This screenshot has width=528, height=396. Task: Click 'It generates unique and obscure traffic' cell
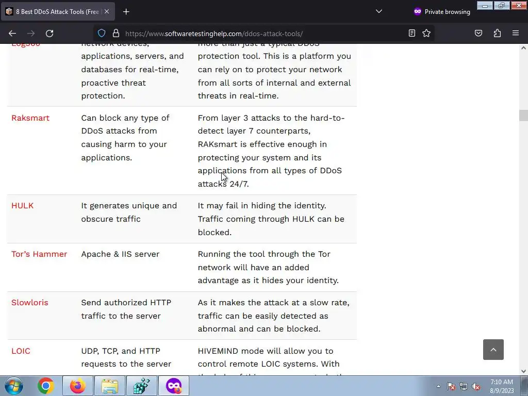[129, 212]
